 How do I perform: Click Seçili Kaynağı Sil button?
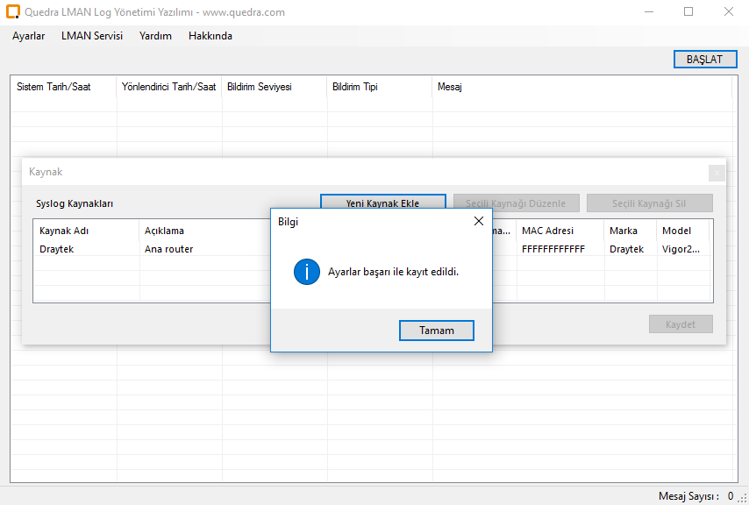[x=649, y=203]
